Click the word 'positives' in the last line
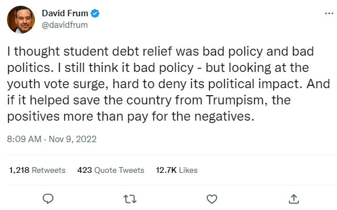 [34, 117]
